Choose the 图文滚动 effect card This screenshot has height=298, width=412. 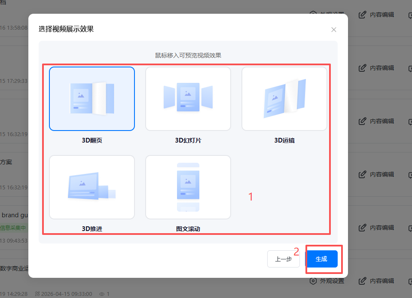188,187
